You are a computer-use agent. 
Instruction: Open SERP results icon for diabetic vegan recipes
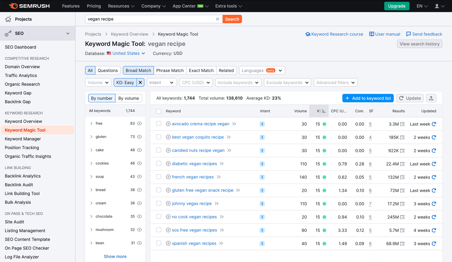tap(402, 164)
